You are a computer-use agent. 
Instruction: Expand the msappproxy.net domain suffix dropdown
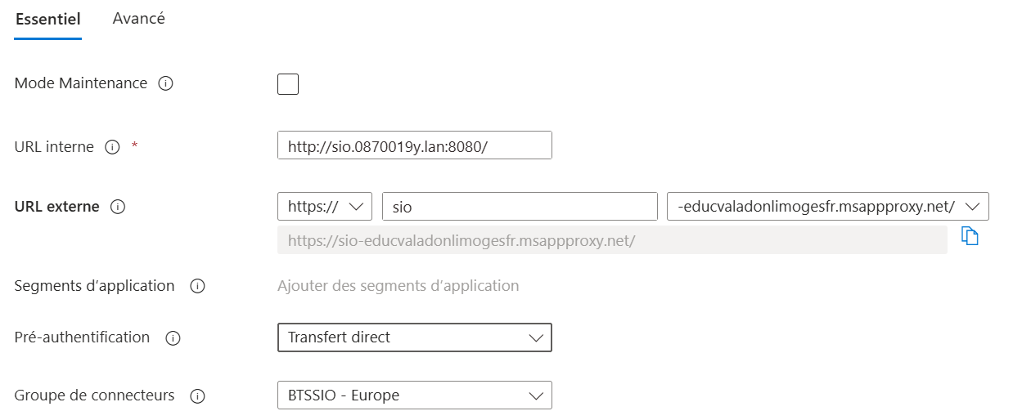click(x=828, y=207)
